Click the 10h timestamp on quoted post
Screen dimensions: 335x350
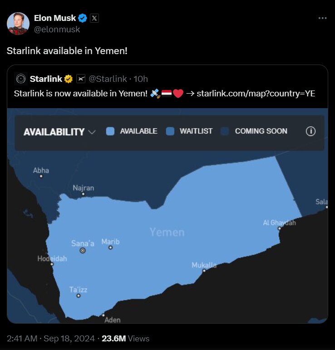click(141, 79)
